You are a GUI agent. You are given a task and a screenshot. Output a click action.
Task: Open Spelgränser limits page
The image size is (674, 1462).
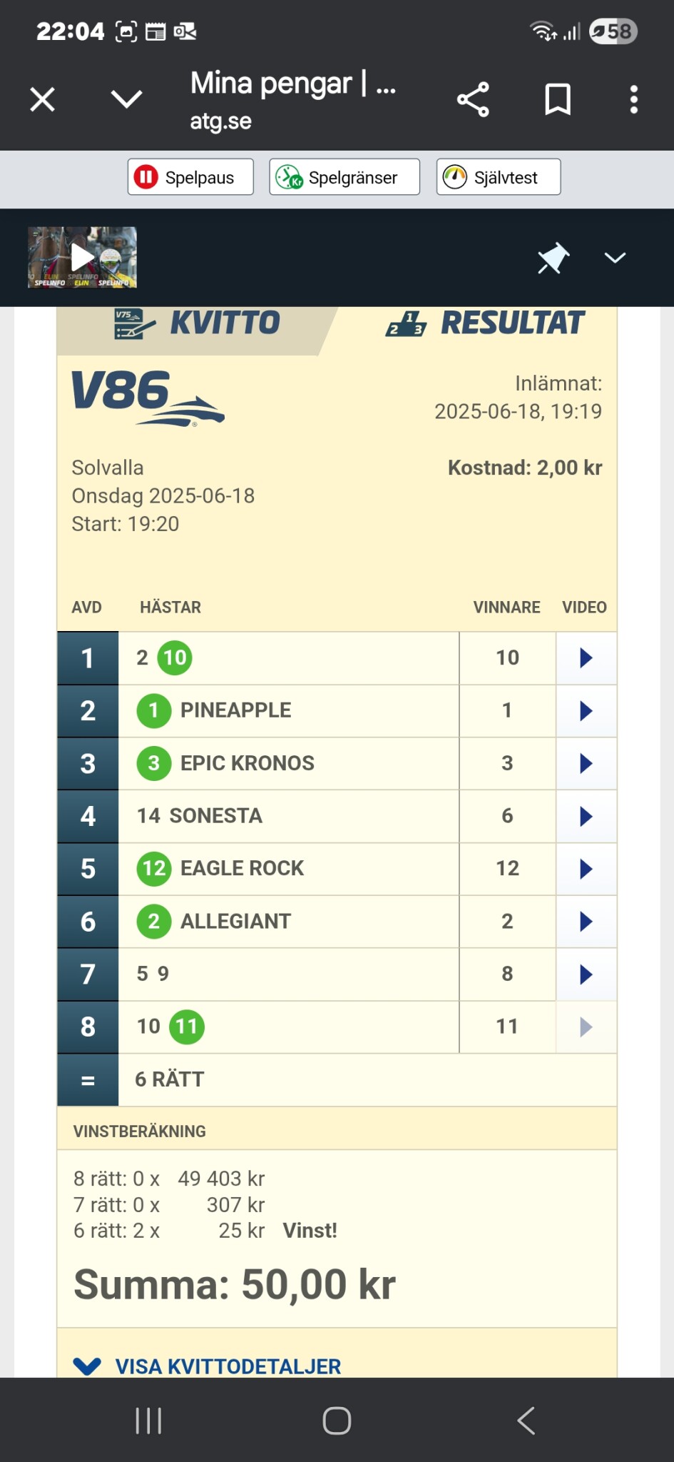[x=344, y=177]
